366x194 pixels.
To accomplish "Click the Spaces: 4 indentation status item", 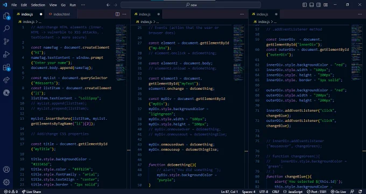I will [x=248, y=192].
